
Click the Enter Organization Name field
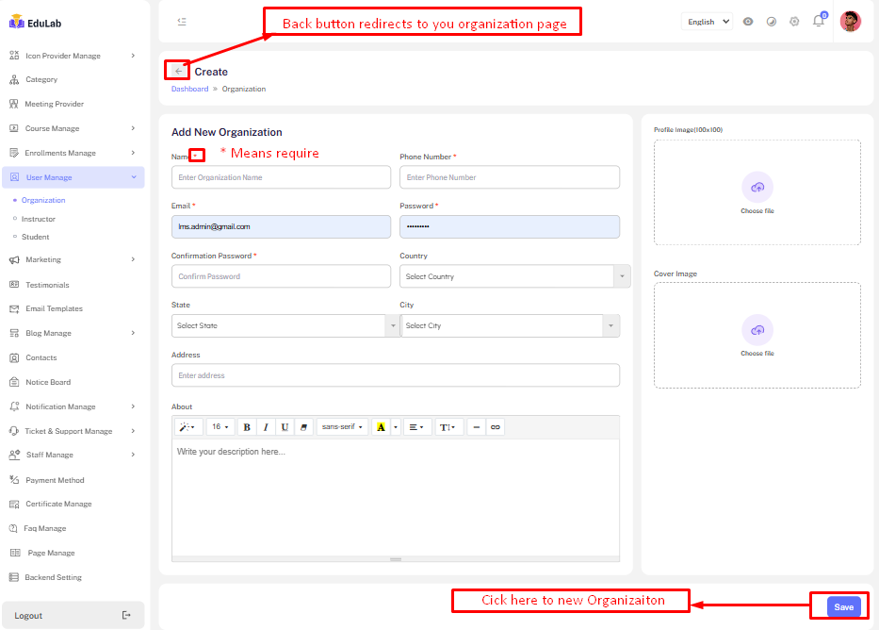(281, 177)
